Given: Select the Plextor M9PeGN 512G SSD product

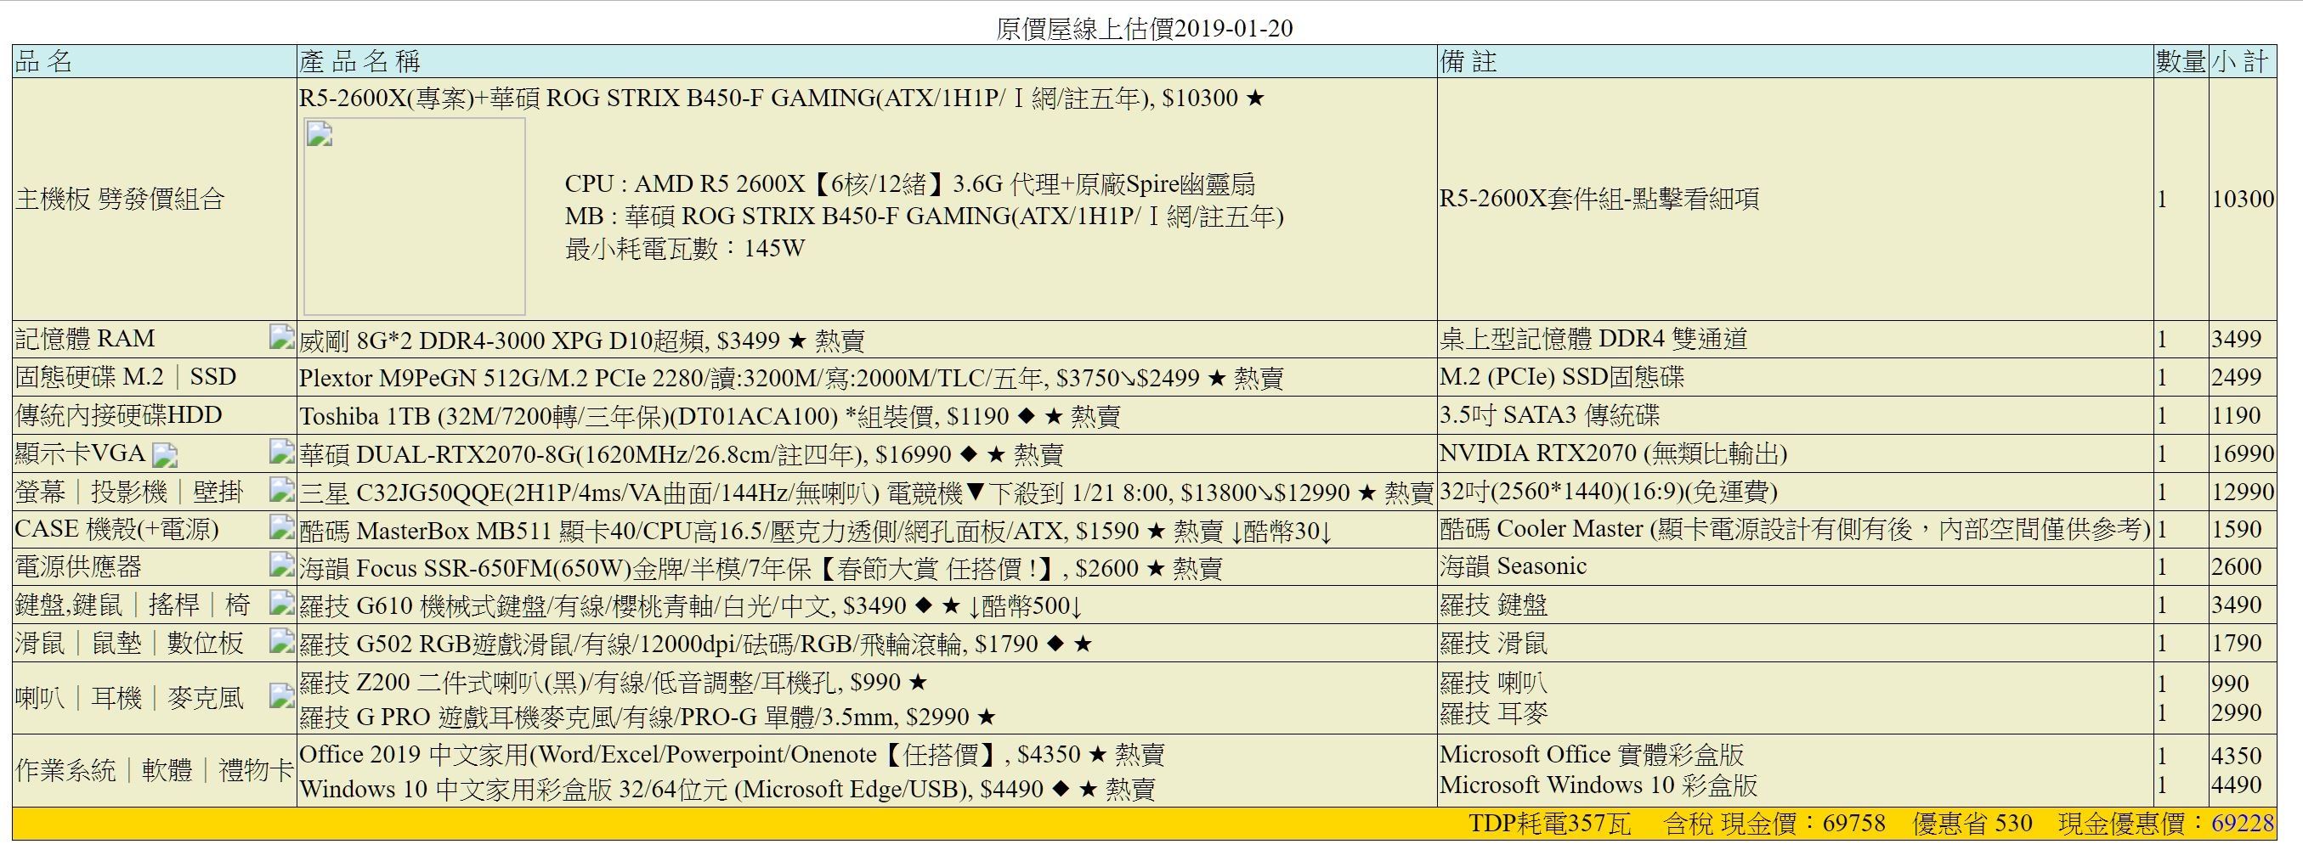Looking at the screenshot, I should click(x=791, y=378).
